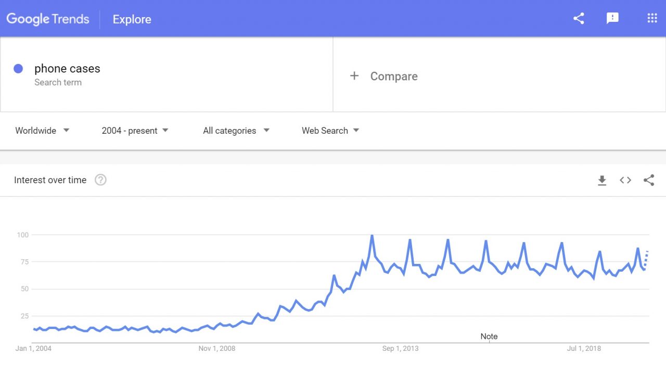666x368 pixels.
Task: Click the Compare button
Action: pyautogui.click(x=393, y=77)
